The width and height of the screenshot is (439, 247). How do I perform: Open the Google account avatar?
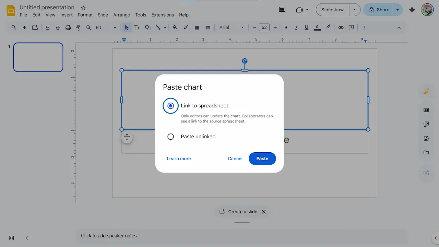point(427,10)
